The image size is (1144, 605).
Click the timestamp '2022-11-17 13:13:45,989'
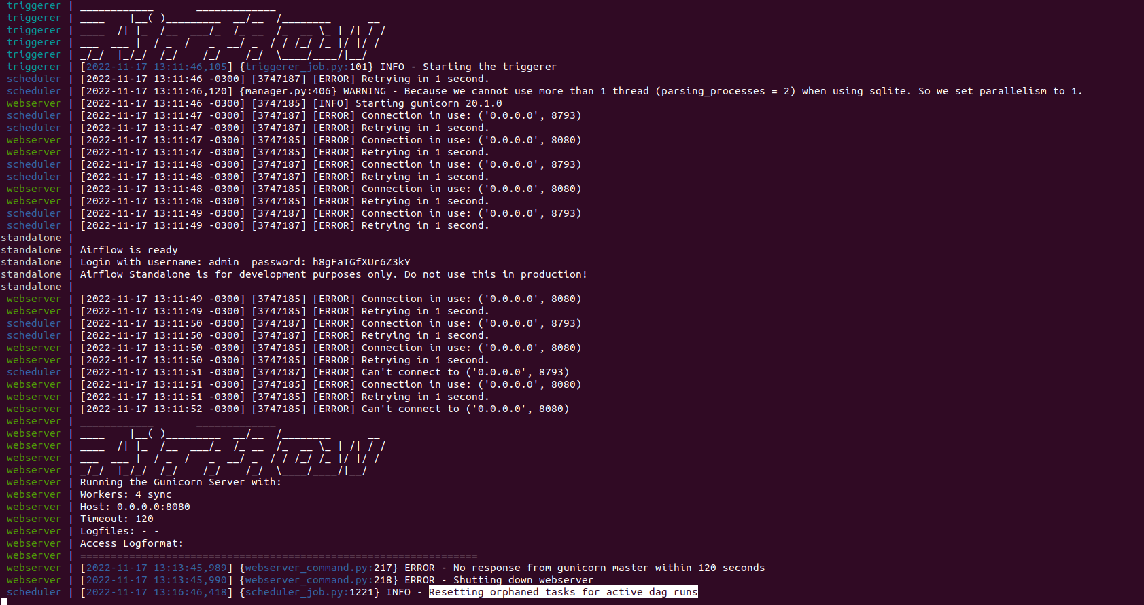pyautogui.click(x=156, y=568)
